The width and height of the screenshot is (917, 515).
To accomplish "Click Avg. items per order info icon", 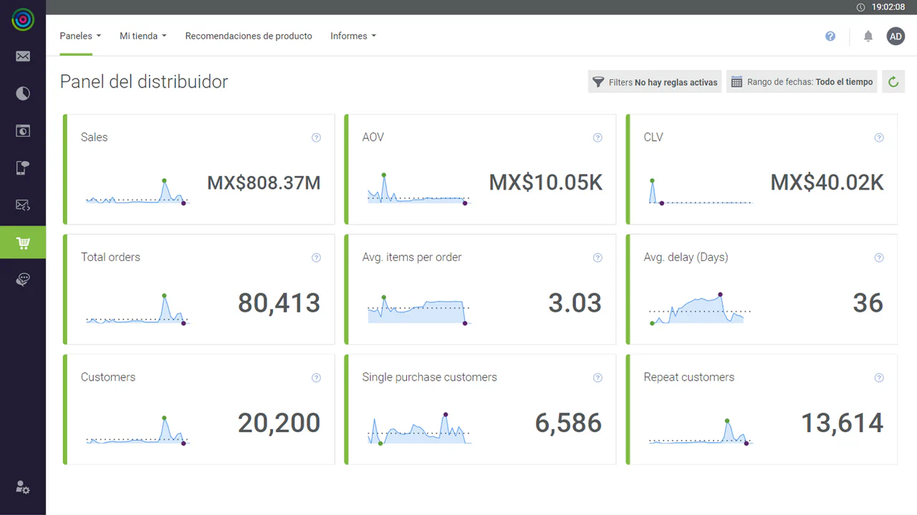I will tap(597, 258).
